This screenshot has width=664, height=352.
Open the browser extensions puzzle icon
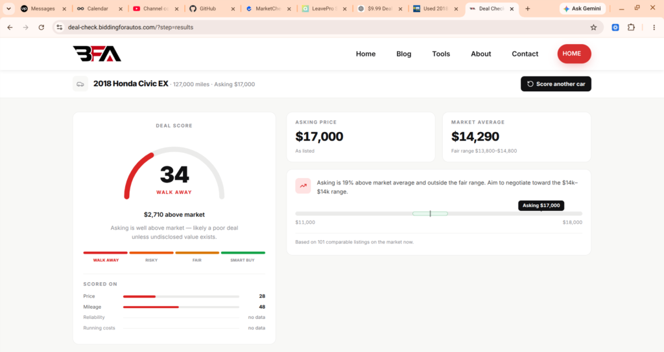[x=631, y=27]
